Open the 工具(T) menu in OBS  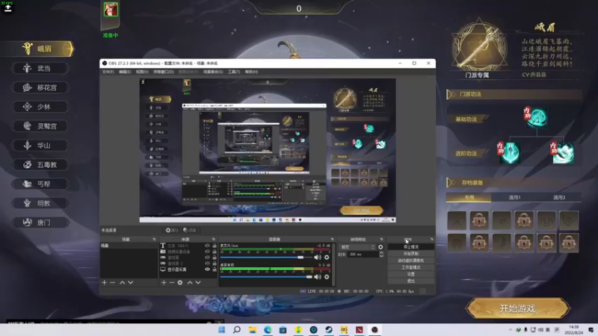[x=234, y=72]
